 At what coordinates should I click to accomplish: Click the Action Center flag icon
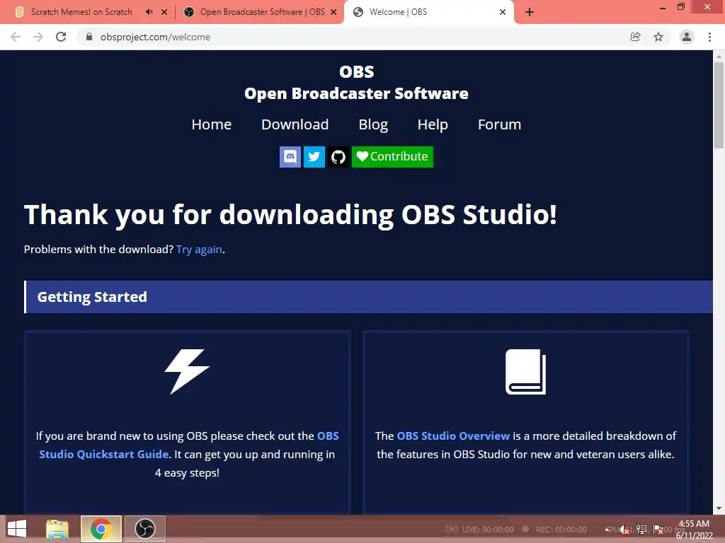[x=658, y=530]
